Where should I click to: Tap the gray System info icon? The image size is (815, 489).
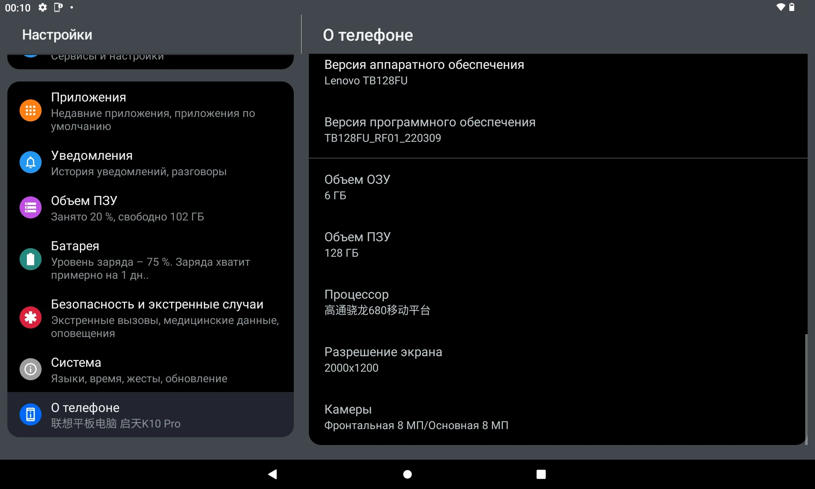click(x=31, y=370)
